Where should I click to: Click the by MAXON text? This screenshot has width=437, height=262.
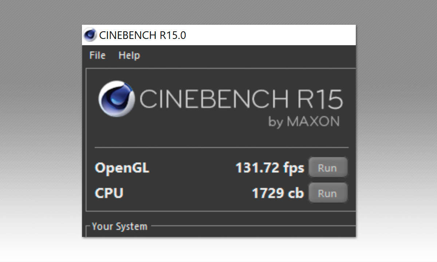click(x=304, y=122)
